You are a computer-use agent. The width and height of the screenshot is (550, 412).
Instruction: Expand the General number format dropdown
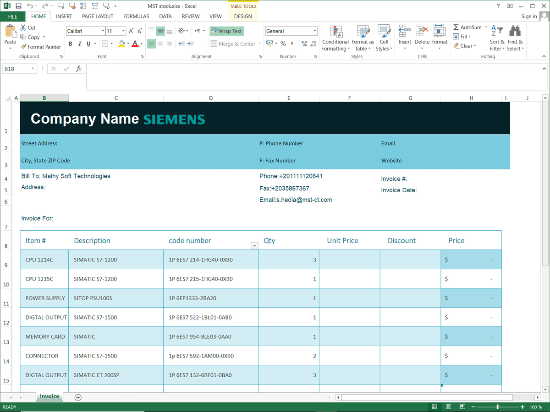point(314,31)
